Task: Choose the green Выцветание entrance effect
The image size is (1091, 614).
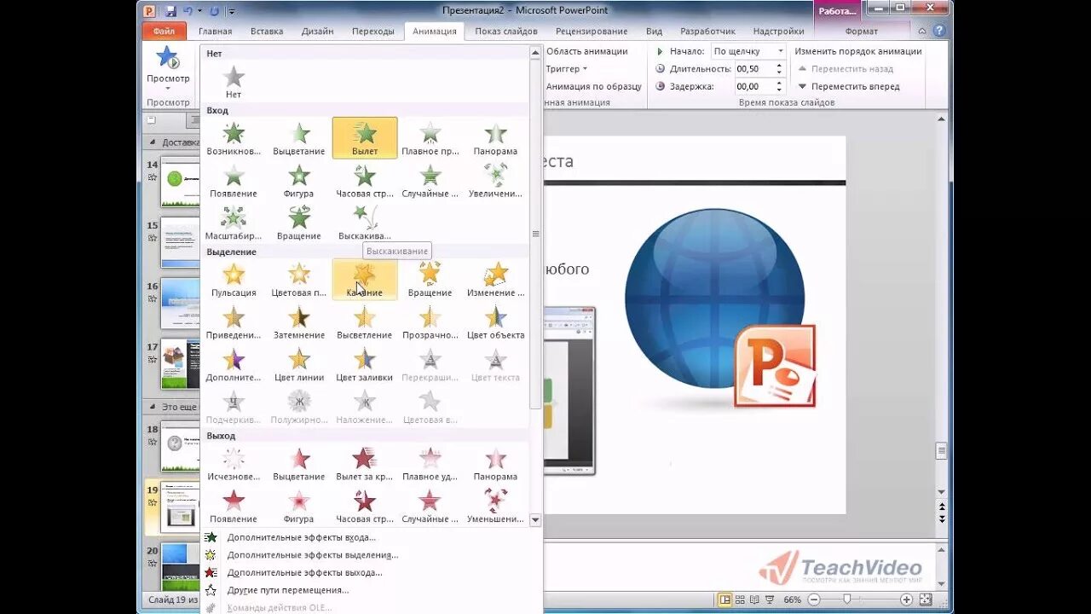Action: [x=299, y=138]
